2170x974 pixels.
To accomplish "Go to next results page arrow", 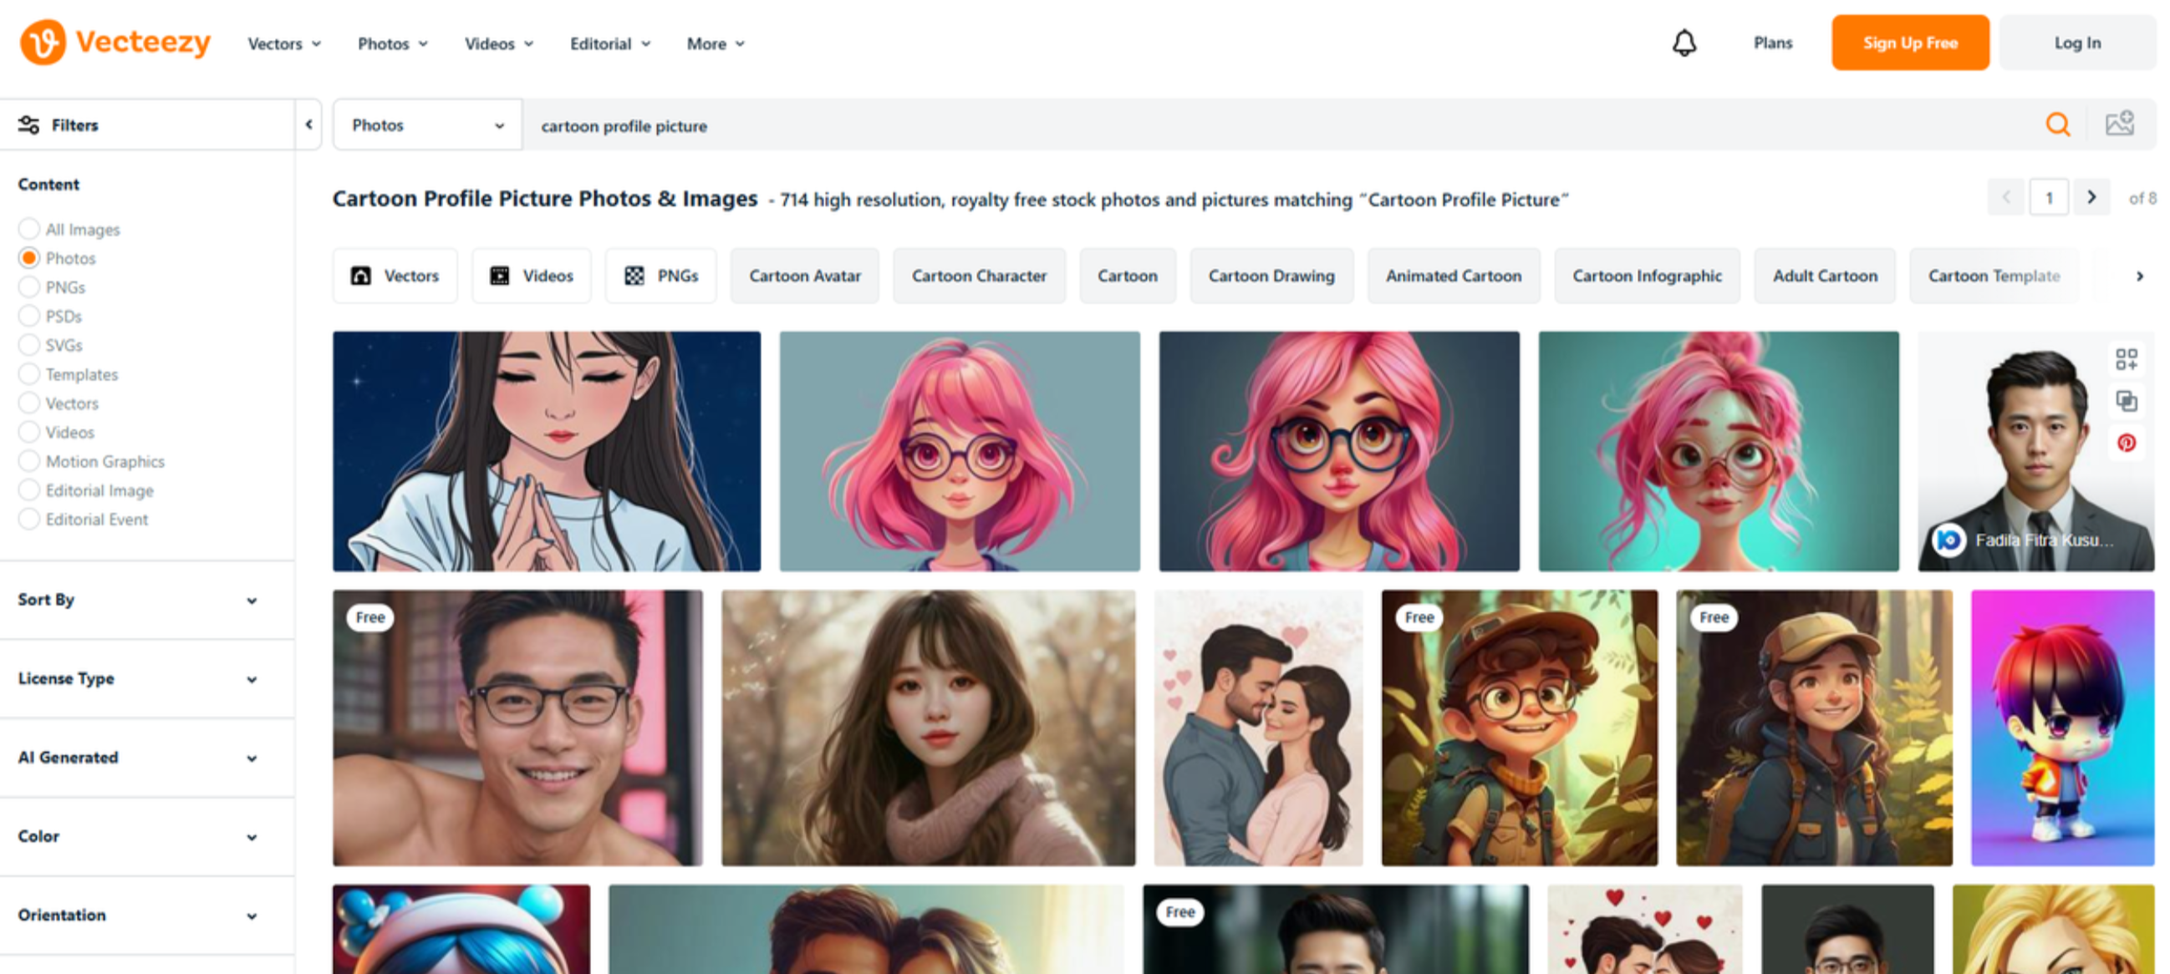I will pos(2091,198).
